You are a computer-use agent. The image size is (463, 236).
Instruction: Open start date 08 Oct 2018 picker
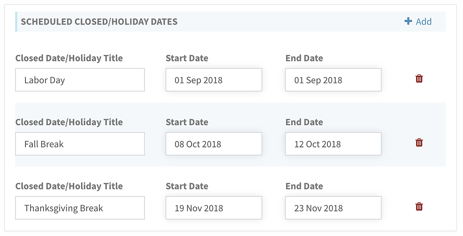tap(214, 144)
